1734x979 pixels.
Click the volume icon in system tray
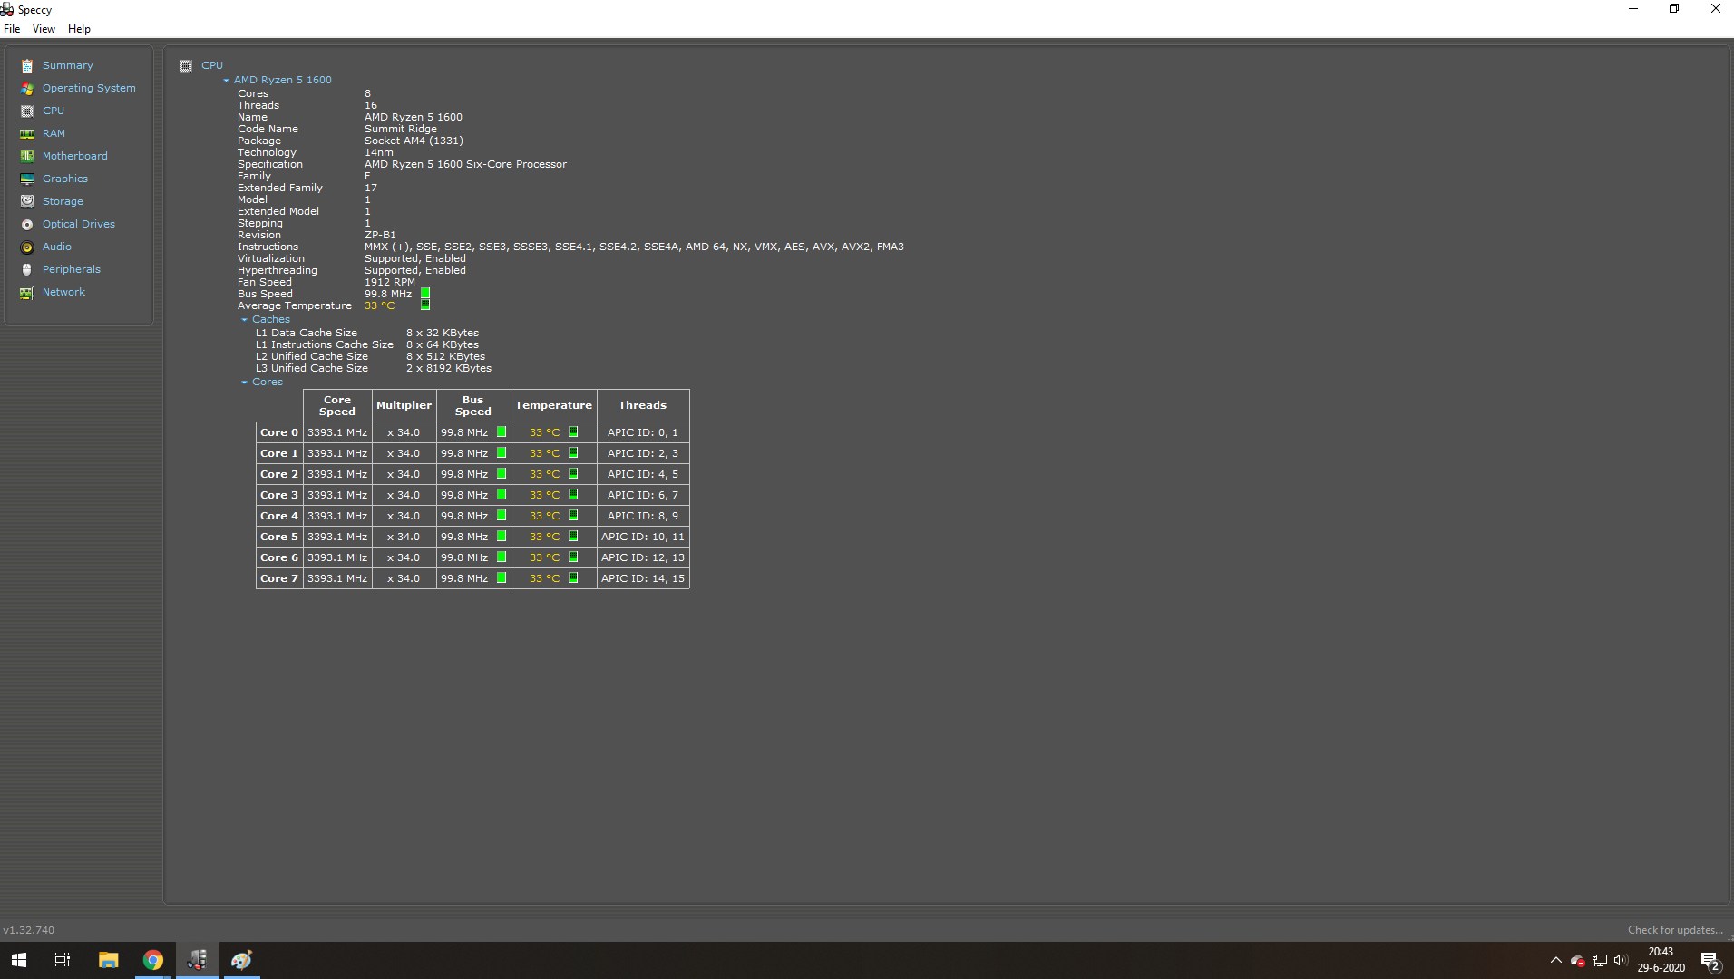point(1621,960)
